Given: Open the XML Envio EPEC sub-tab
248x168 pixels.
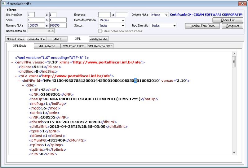Looking at the screenshot, I should 73,46.
